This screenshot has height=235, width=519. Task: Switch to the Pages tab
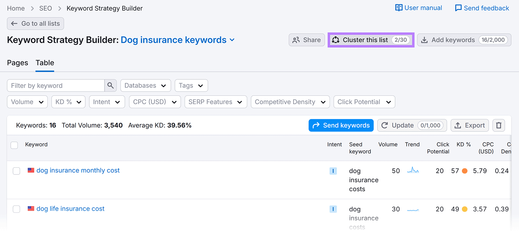click(x=18, y=63)
